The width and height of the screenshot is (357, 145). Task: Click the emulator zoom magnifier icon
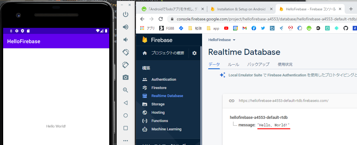(126, 90)
